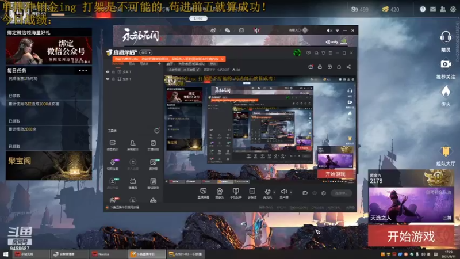460x259 pixels.
Task: Toggle the 扬声器 speaker icon
Action: coord(283,193)
